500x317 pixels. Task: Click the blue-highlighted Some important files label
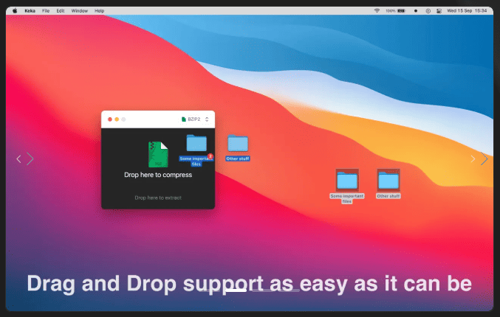(196, 161)
